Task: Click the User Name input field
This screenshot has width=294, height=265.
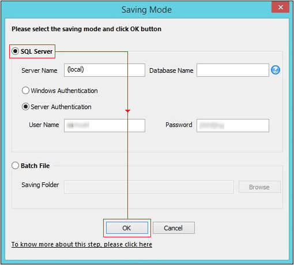Action: coord(104,125)
